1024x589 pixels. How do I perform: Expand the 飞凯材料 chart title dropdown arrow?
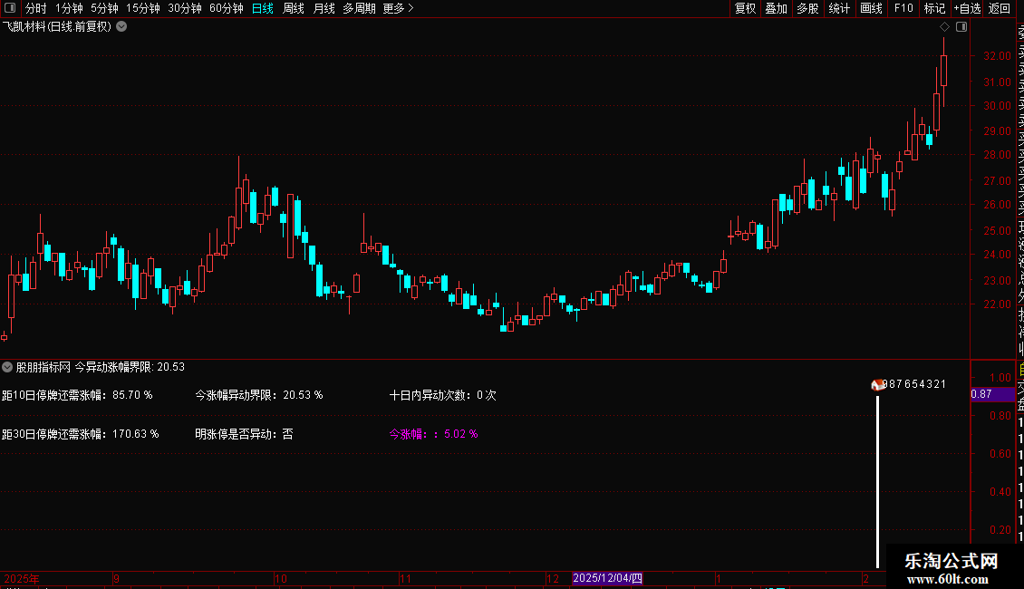click(121, 27)
